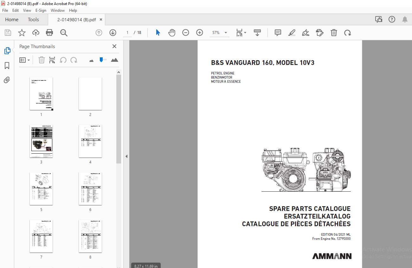
Task: Add a comment with sticky note tool
Action: (278, 33)
